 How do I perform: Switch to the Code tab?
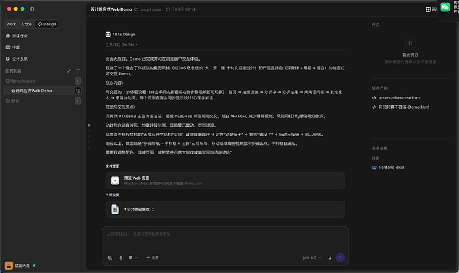coord(27,24)
